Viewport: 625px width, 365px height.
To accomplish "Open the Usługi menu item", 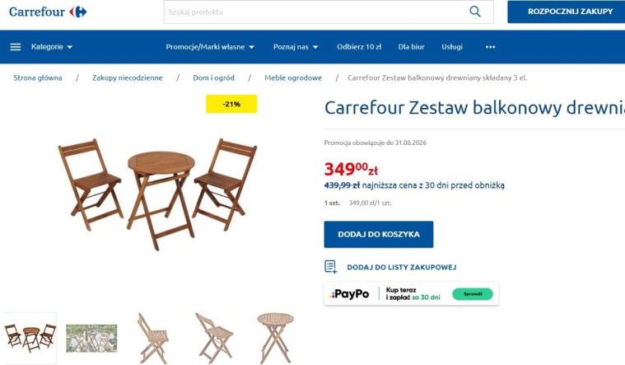I will click(451, 47).
